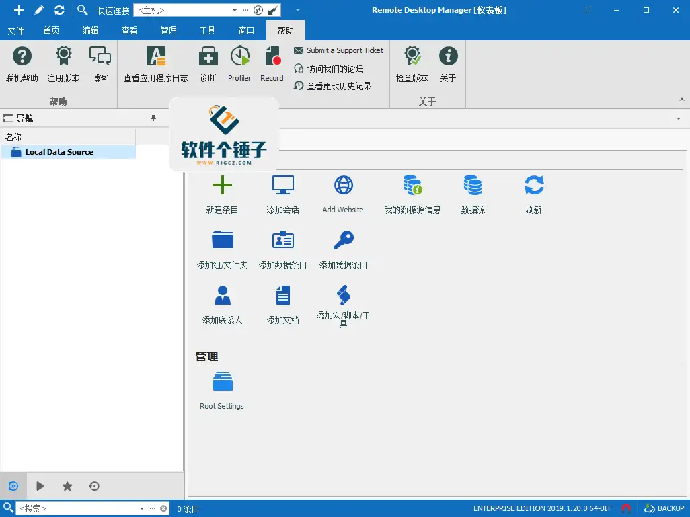The height and width of the screenshot is (517, 690).
Task: Click the pencil edit icon in title bar
Action: click(x=39, y=10)
